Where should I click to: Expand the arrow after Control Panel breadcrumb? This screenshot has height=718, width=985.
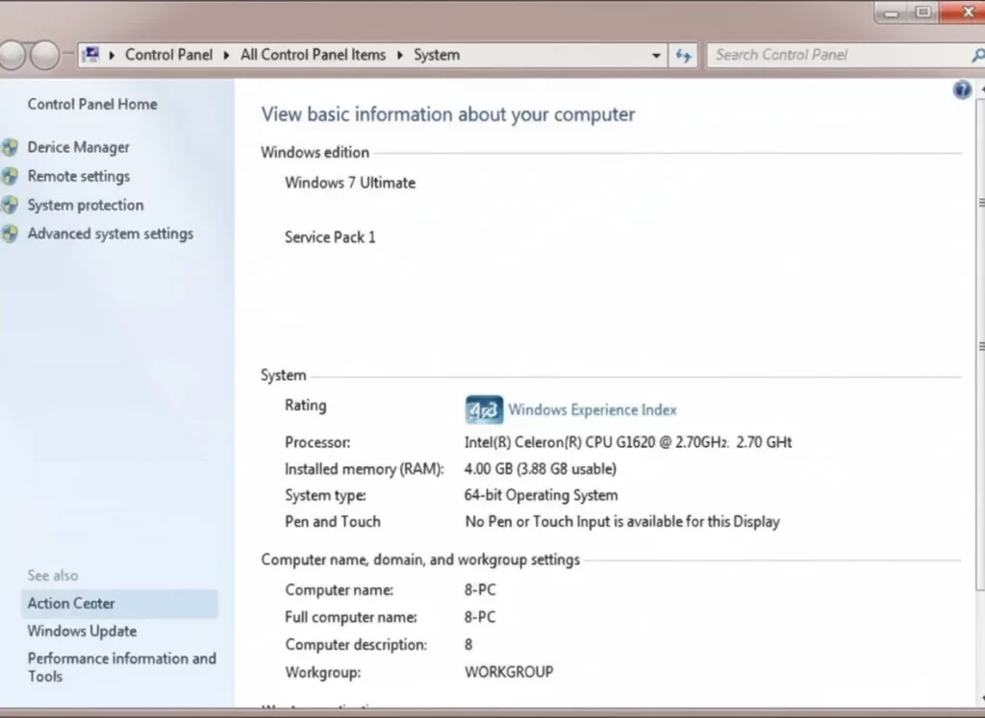[229, 56]
